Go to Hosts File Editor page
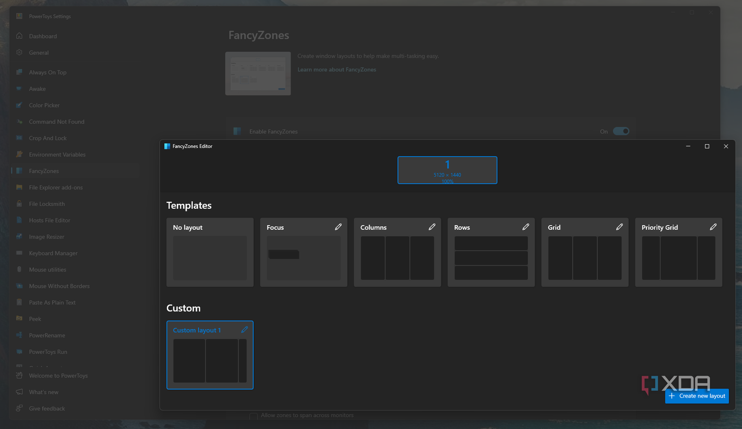Screen dimensions: 742x429 [49, 221]
